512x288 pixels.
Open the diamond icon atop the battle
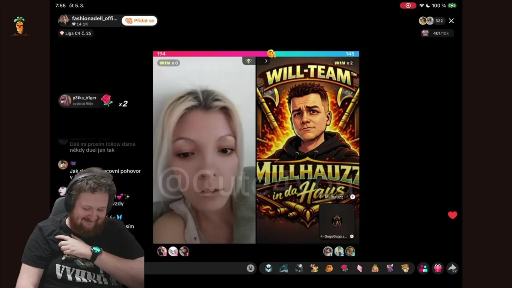248,61
